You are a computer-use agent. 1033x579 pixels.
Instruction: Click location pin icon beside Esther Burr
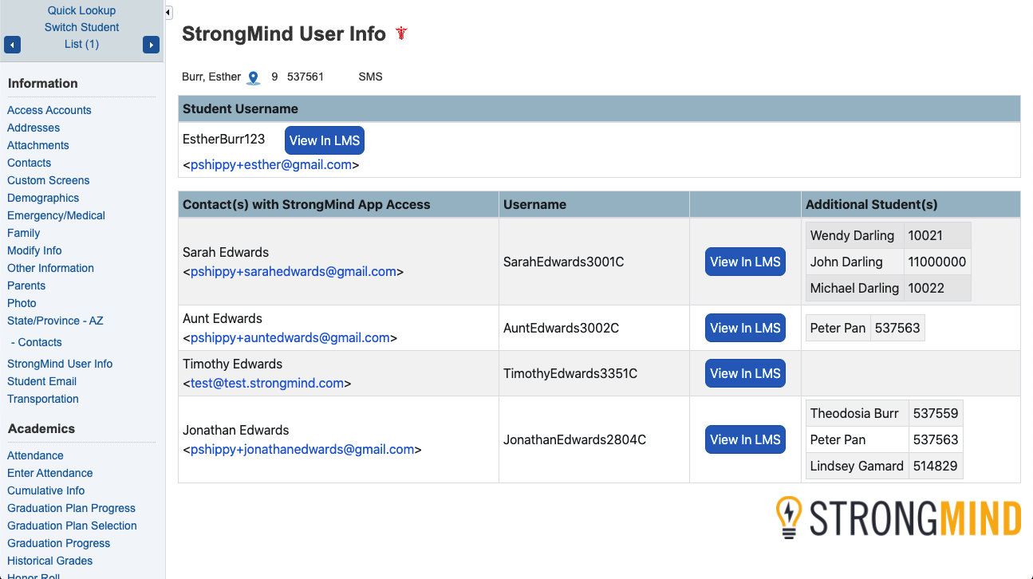point(254,77)
